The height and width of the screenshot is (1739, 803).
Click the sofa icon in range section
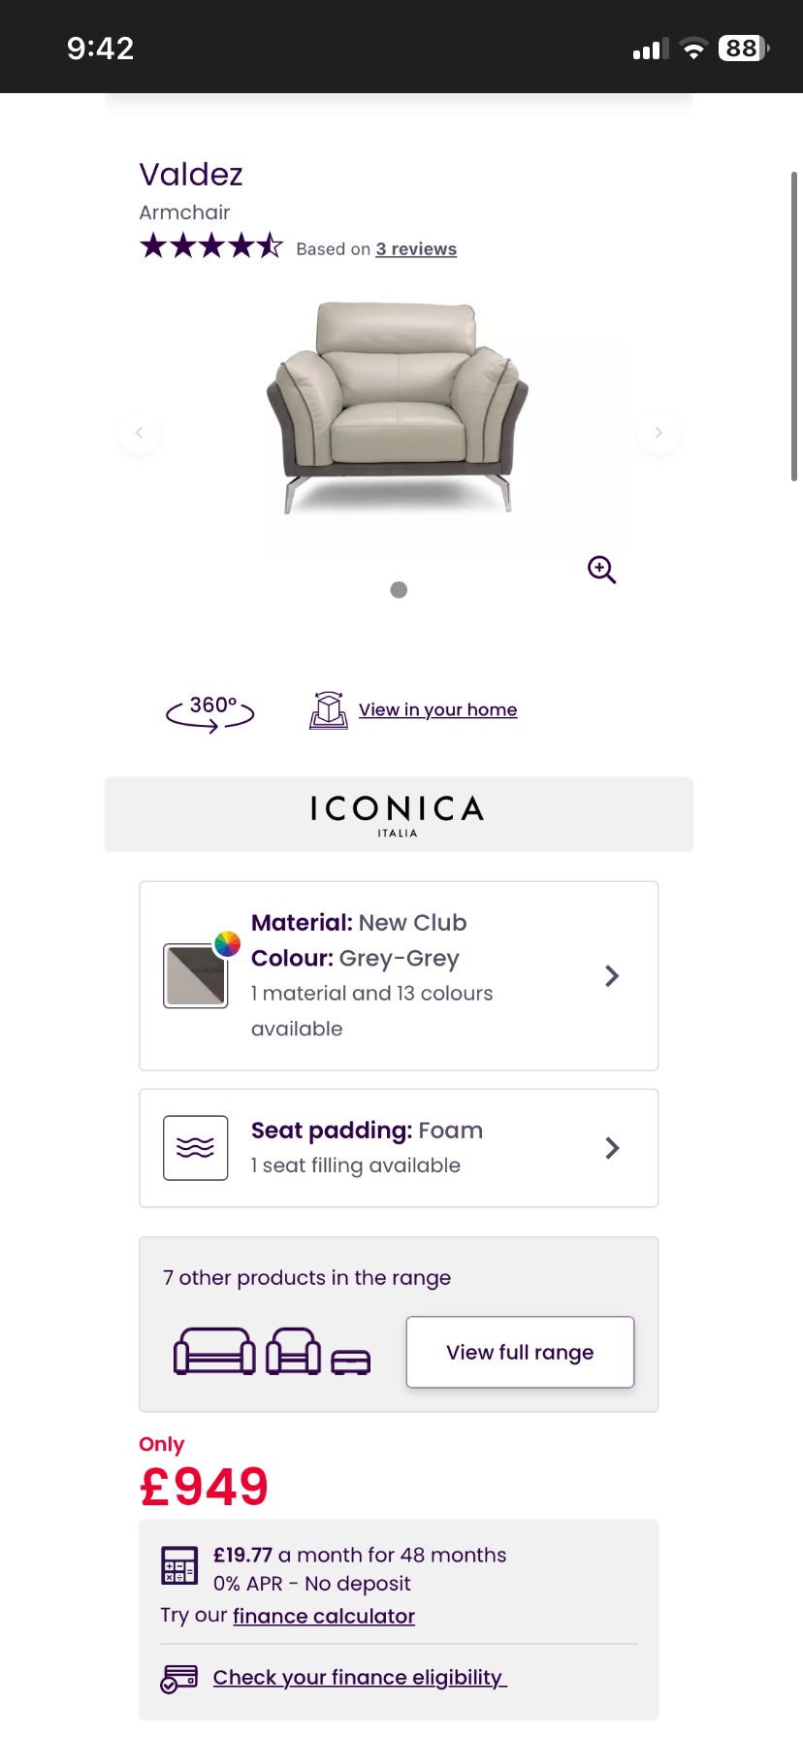[214, 1351]
